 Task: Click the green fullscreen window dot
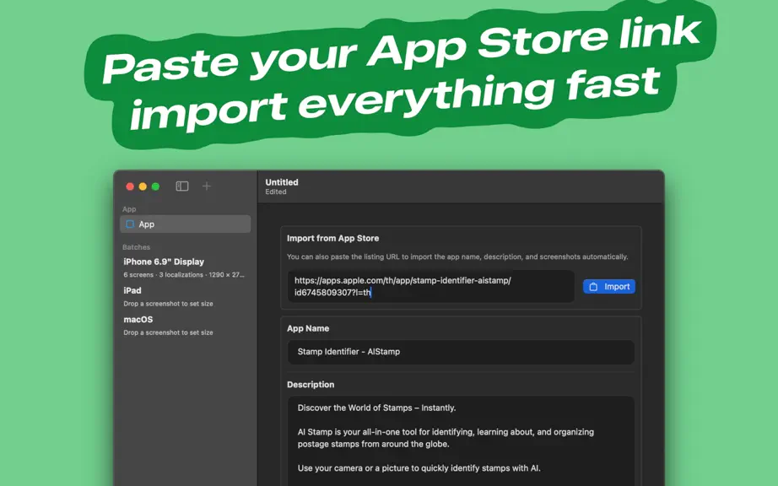tap(155, 186)
